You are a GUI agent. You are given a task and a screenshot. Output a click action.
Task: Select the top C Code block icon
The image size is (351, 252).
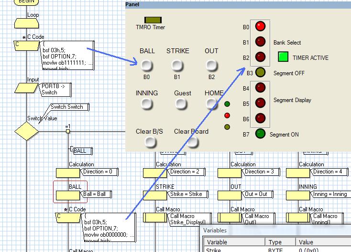coord(26,46)
